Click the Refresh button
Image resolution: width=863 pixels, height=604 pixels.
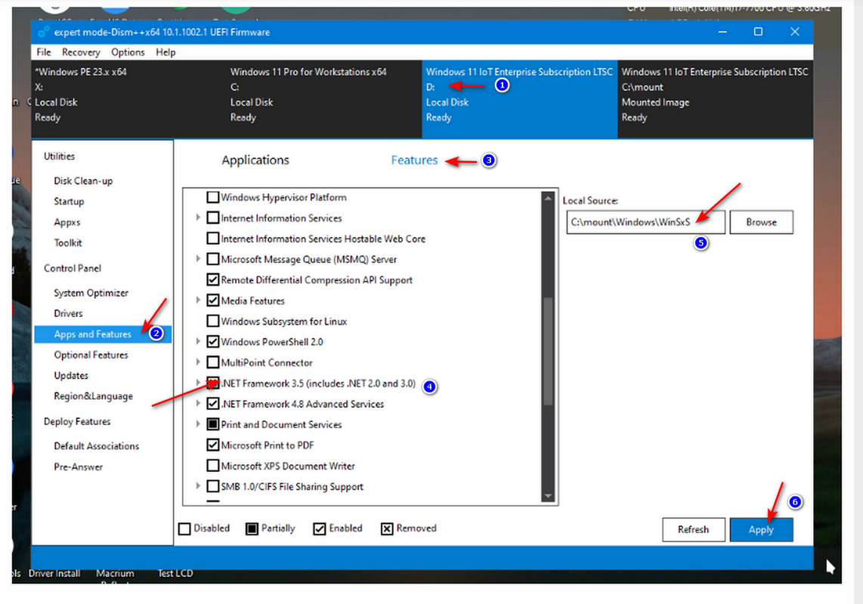coord(694,530)
